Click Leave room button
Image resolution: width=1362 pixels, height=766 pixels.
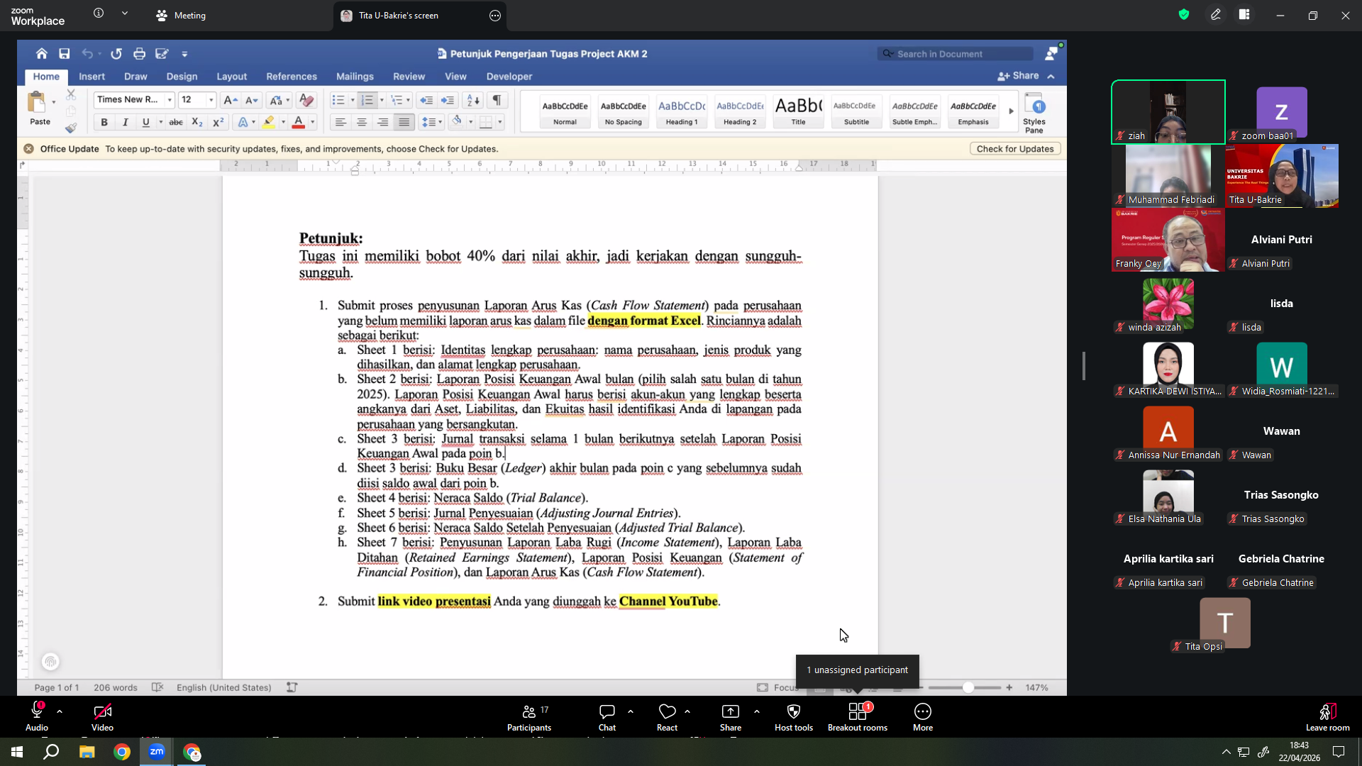point(1327,717)
